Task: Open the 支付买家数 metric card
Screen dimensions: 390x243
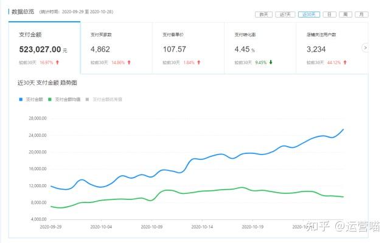Action: pos(116,48)
